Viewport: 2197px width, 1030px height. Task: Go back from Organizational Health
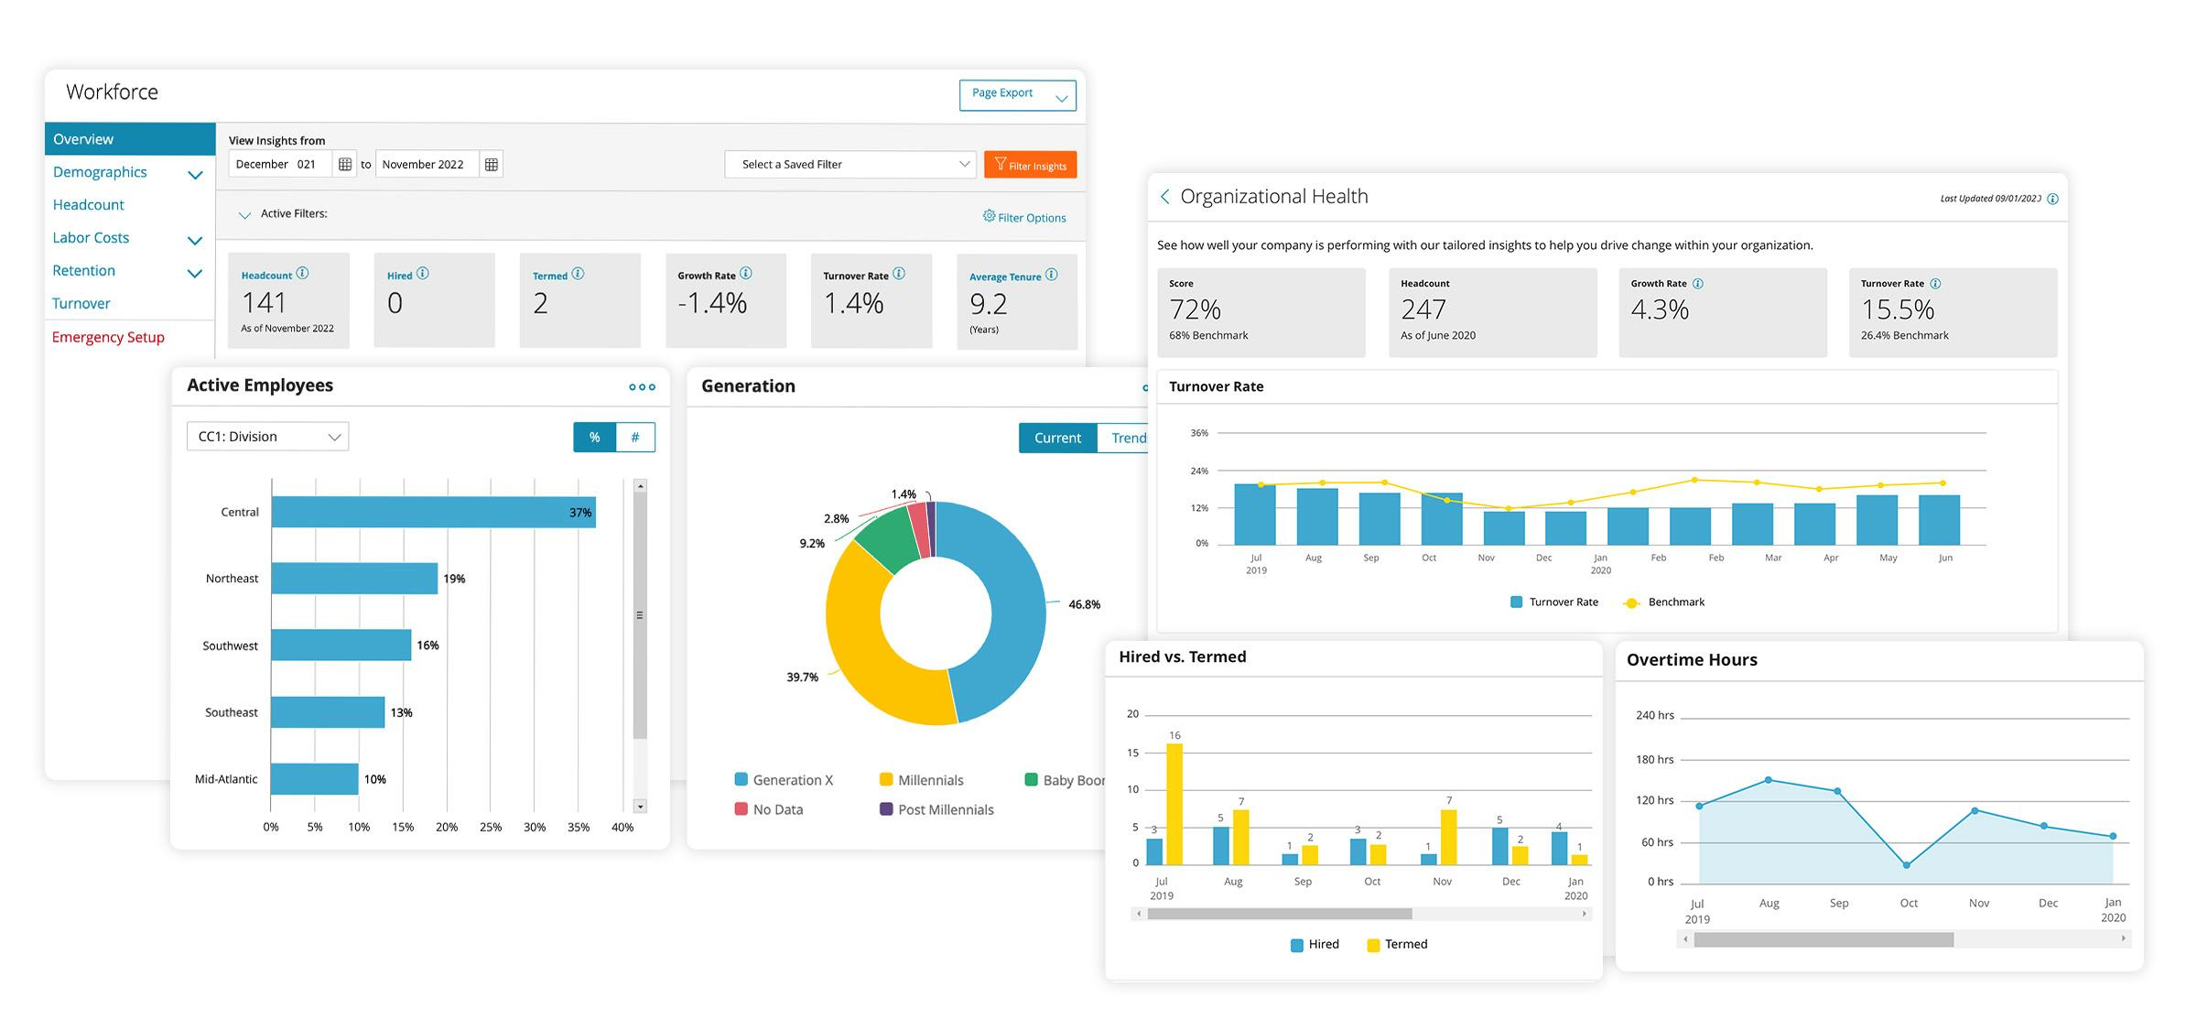tap(1164, 197)
